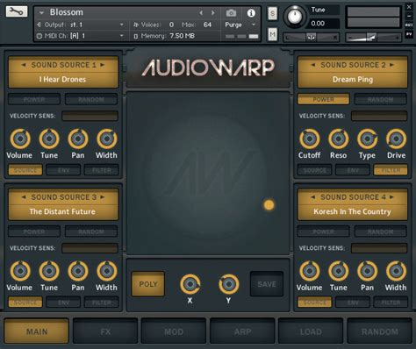Adjust the header pan slider

pyautogui.click(x=311, y=38)
